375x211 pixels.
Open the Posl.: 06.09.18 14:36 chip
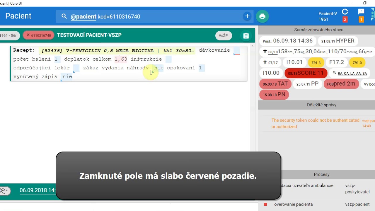[x=287, y=41]
